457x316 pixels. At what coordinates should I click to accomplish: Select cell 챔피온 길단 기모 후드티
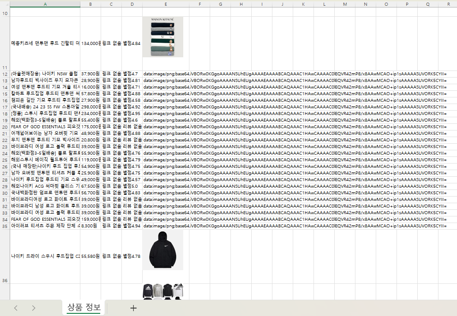point(45,100)
